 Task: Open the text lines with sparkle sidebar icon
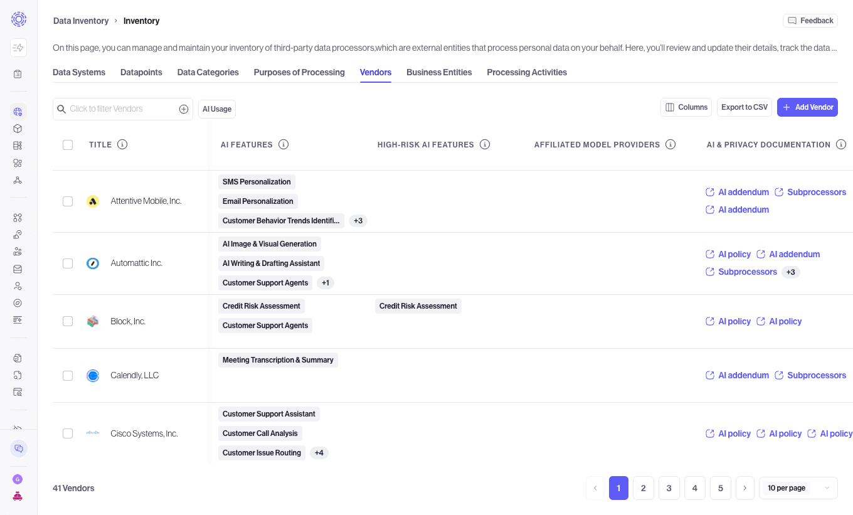point(18,320)
